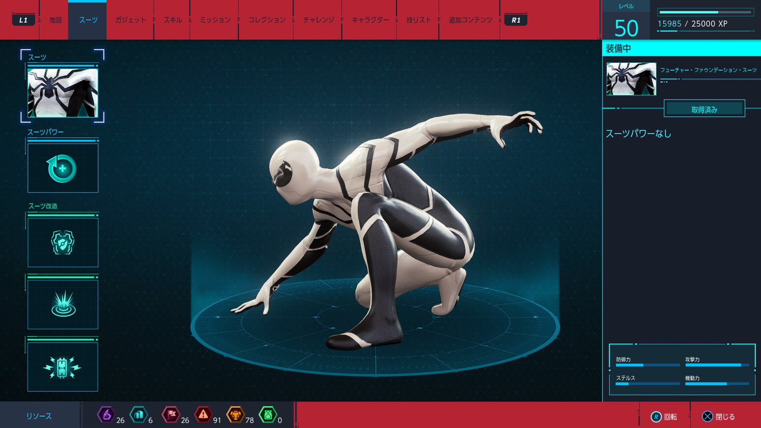This screenshot has width=761, height=428.
Task: Go to the ミッション tab
Action: [215, 20]
